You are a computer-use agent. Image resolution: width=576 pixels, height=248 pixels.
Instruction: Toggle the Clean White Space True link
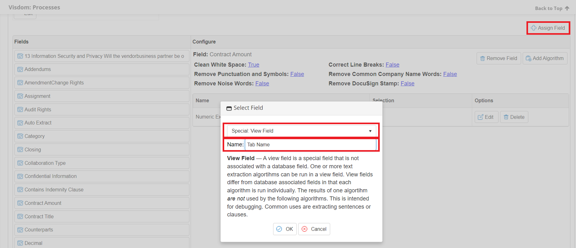click(x=254, y=65)
